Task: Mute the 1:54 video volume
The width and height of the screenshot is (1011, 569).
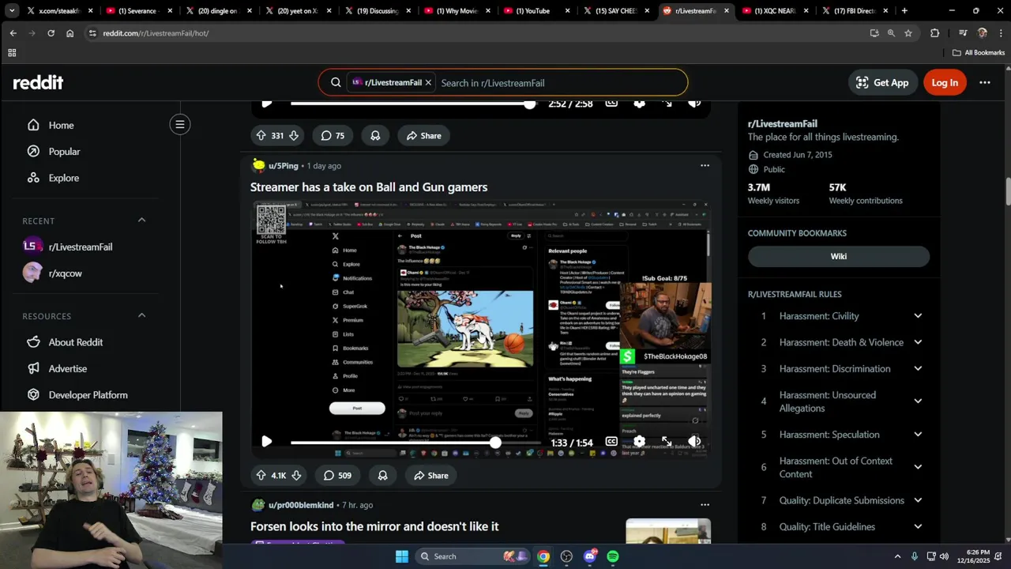Action: [694, 442]
